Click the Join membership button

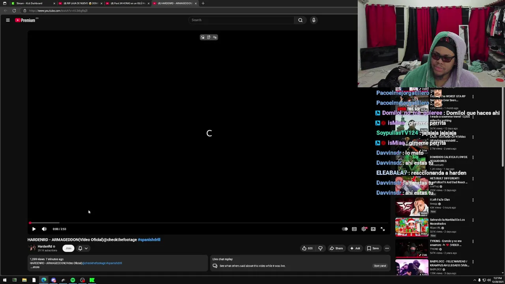coord(68,248)
